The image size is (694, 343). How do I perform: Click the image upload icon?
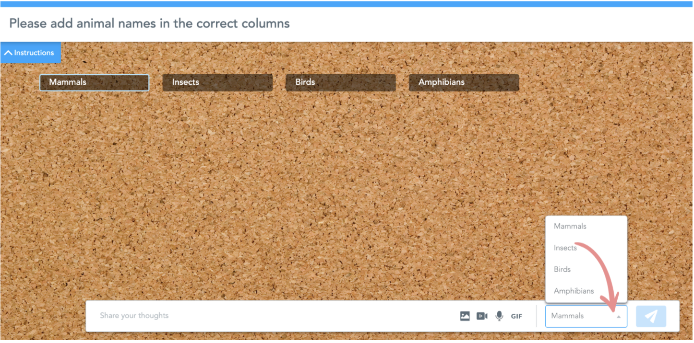(465, 316)
